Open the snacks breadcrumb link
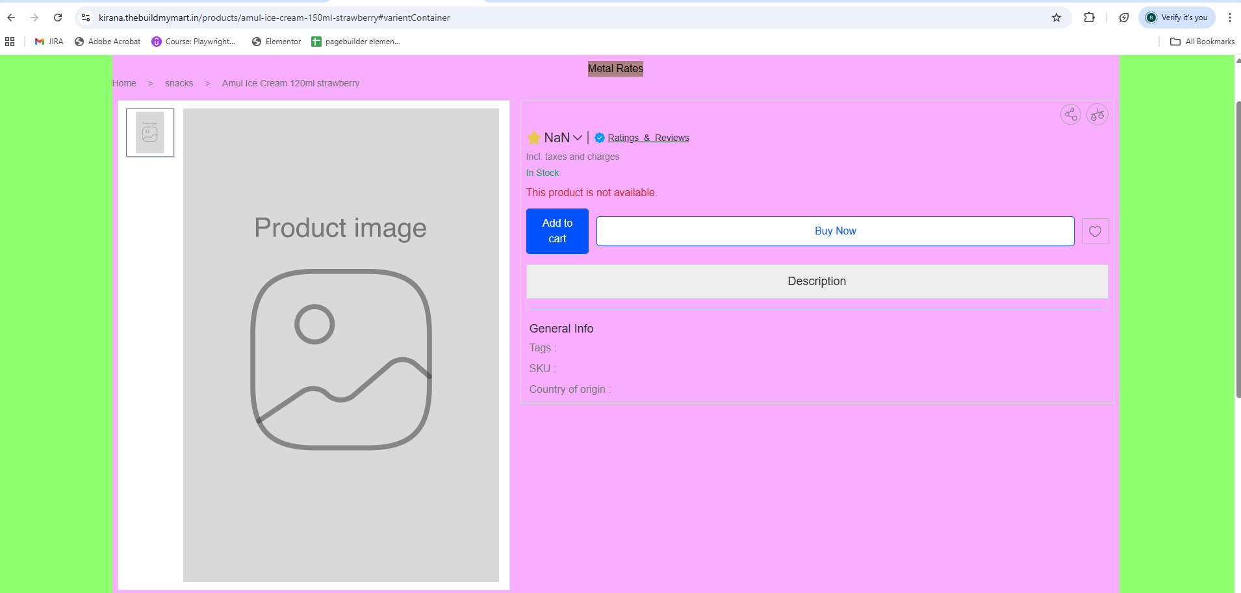Image resolution: width=1241 pixels, height=593 pixels. coord(179,83)
